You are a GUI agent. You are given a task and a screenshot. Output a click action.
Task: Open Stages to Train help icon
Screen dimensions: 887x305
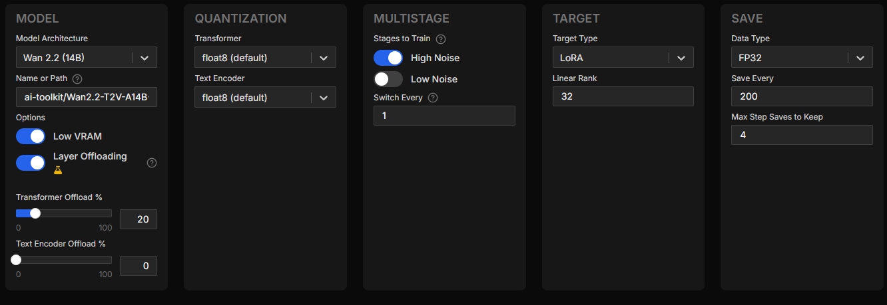point(441,39)
